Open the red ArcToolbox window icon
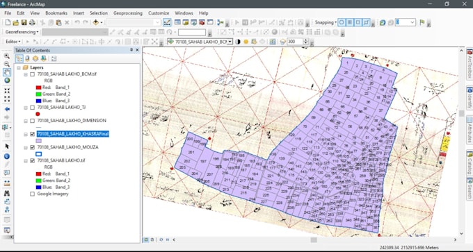 (x=202, y=23)
